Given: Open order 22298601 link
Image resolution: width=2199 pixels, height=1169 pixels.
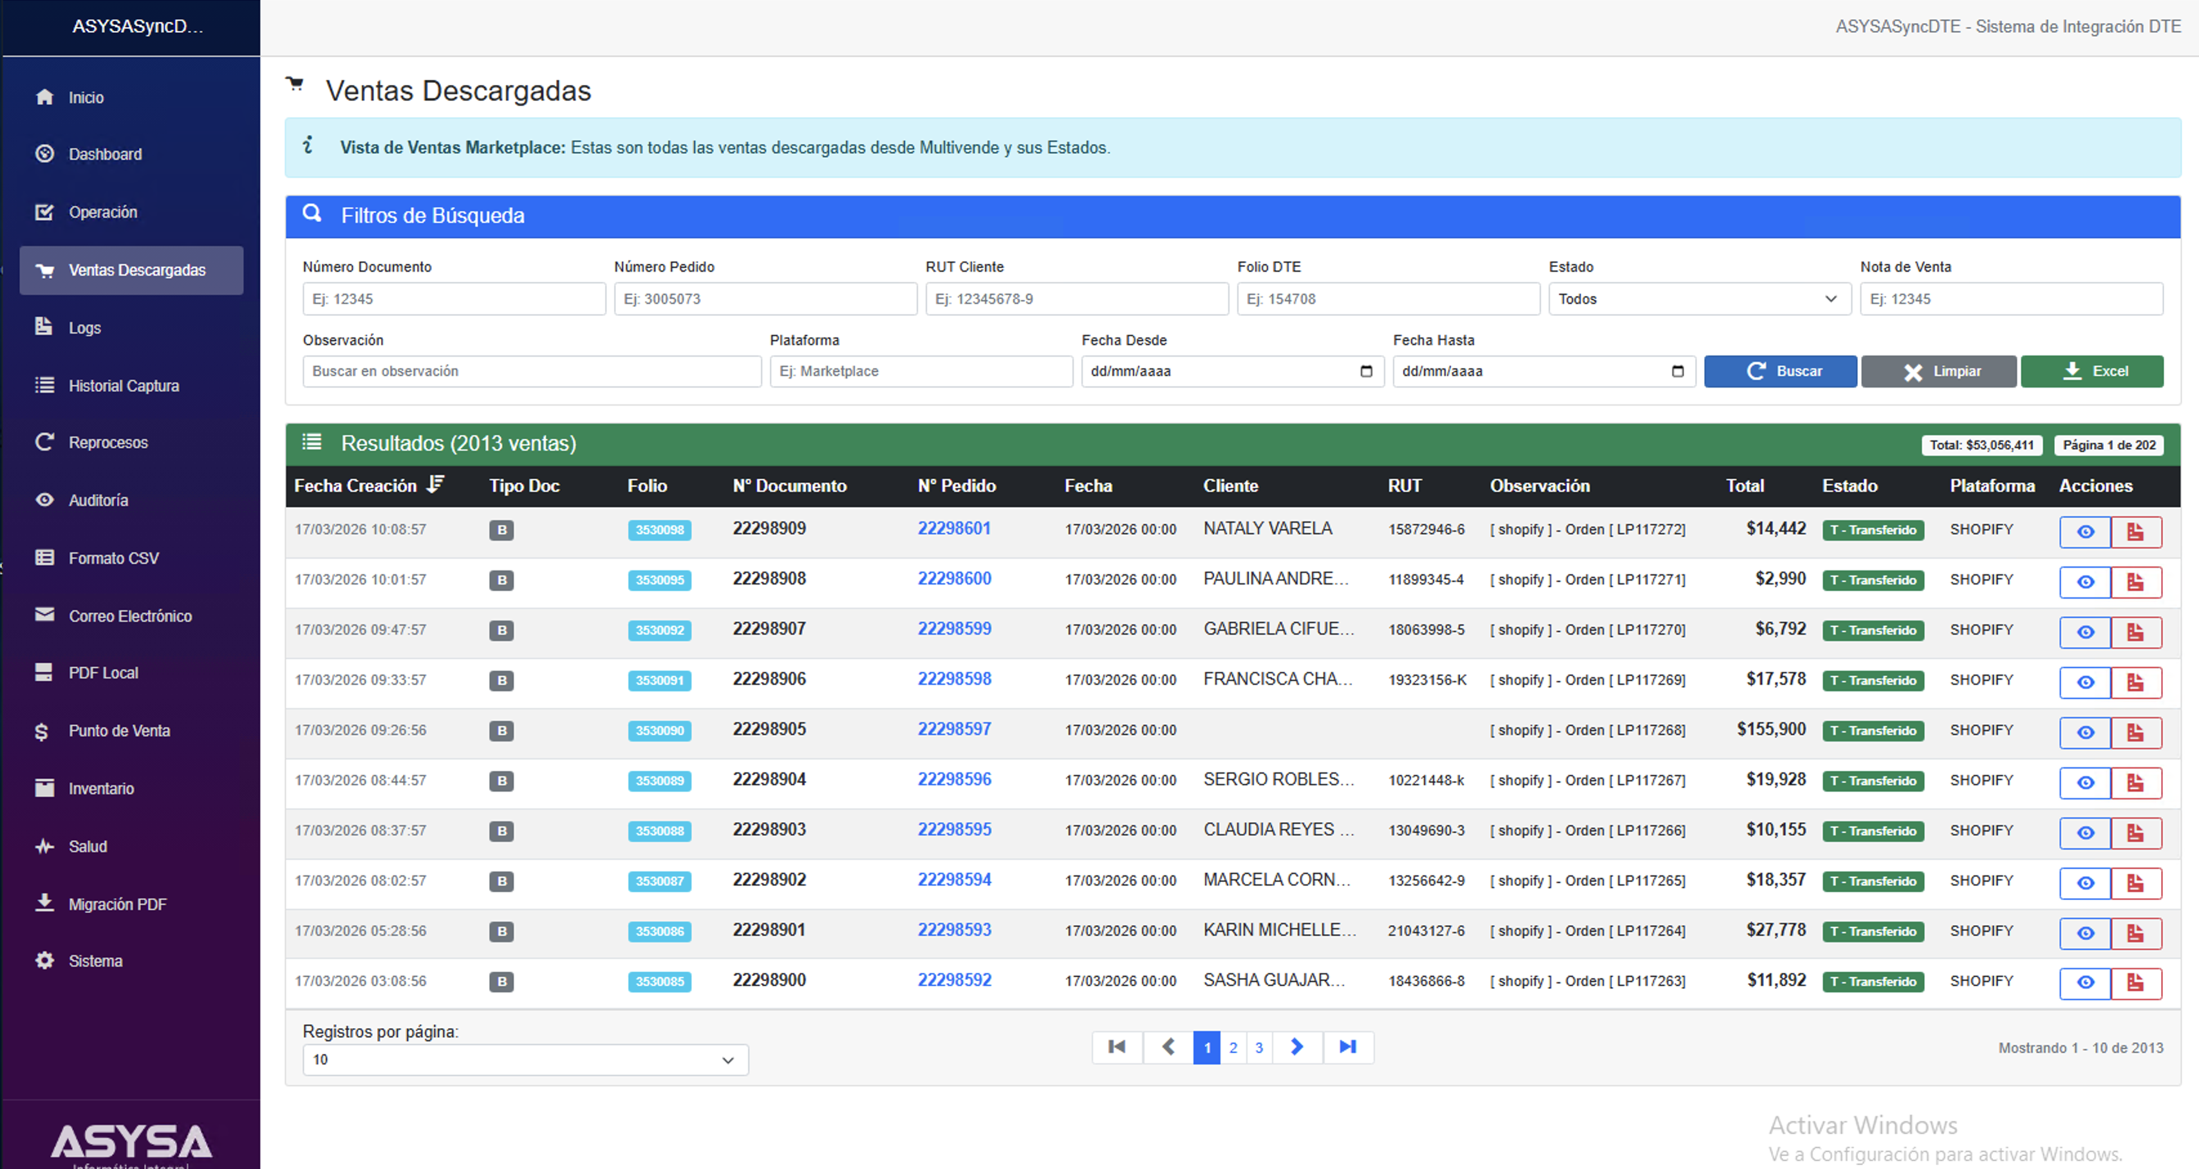Looking at the screenshot, I should [x=953, y=528].
